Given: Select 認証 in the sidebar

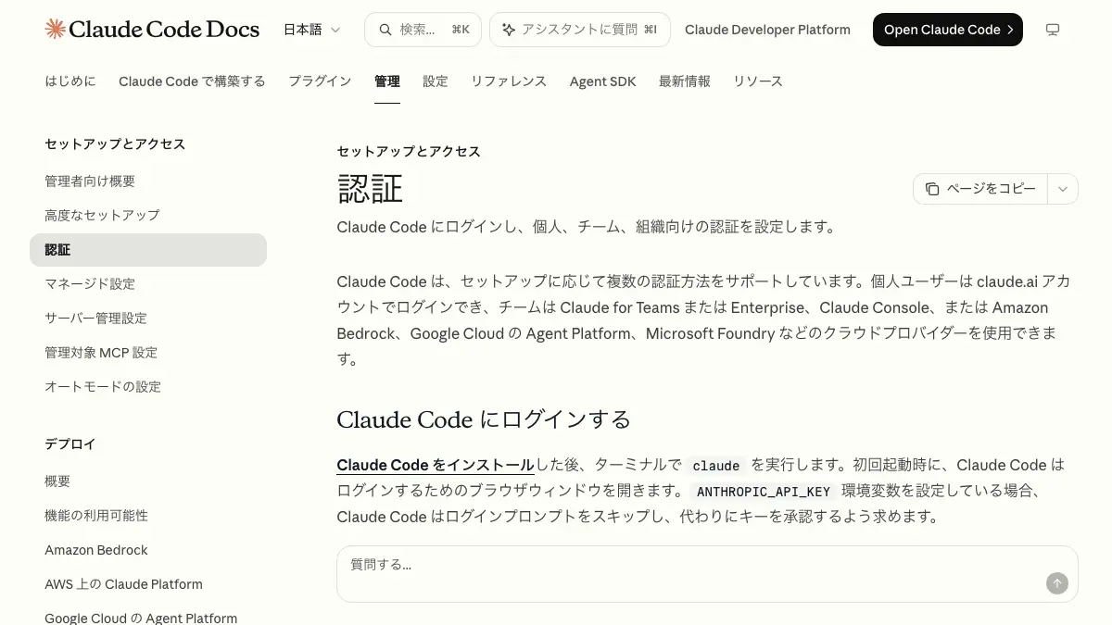Looking at the screenshot, I should click(x=148, y=250).
